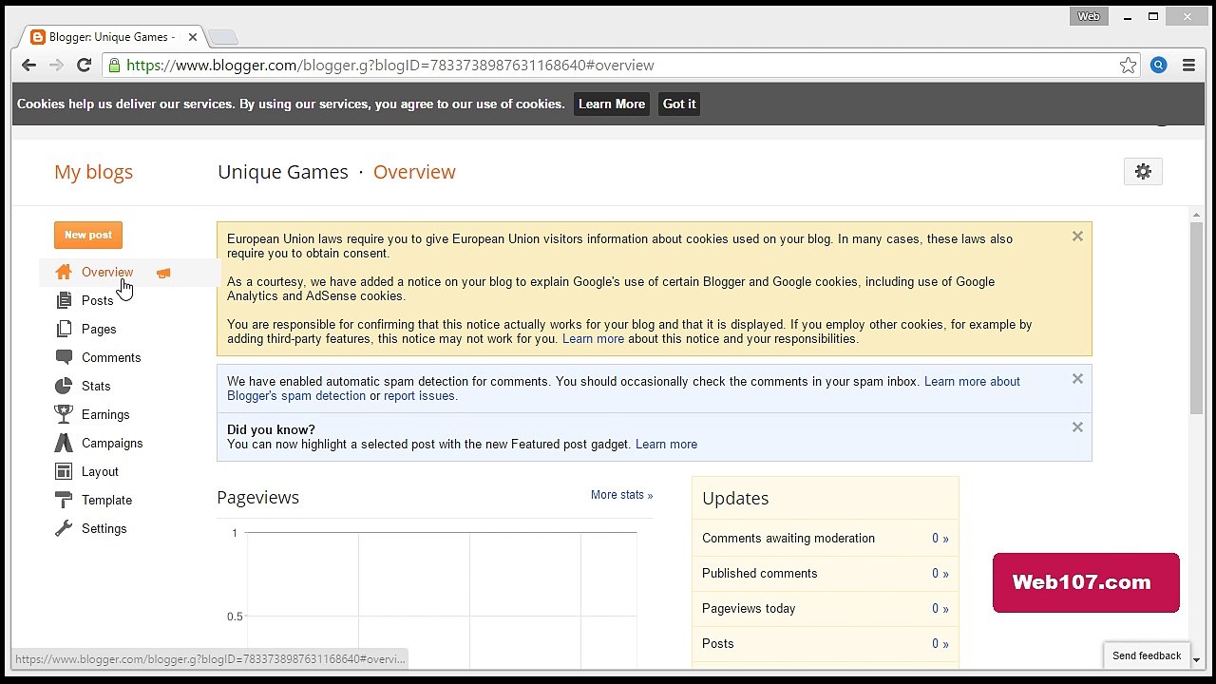1216x684 pixels.
Task: Go to Posts in the sidebar
Action: point(97,301)
